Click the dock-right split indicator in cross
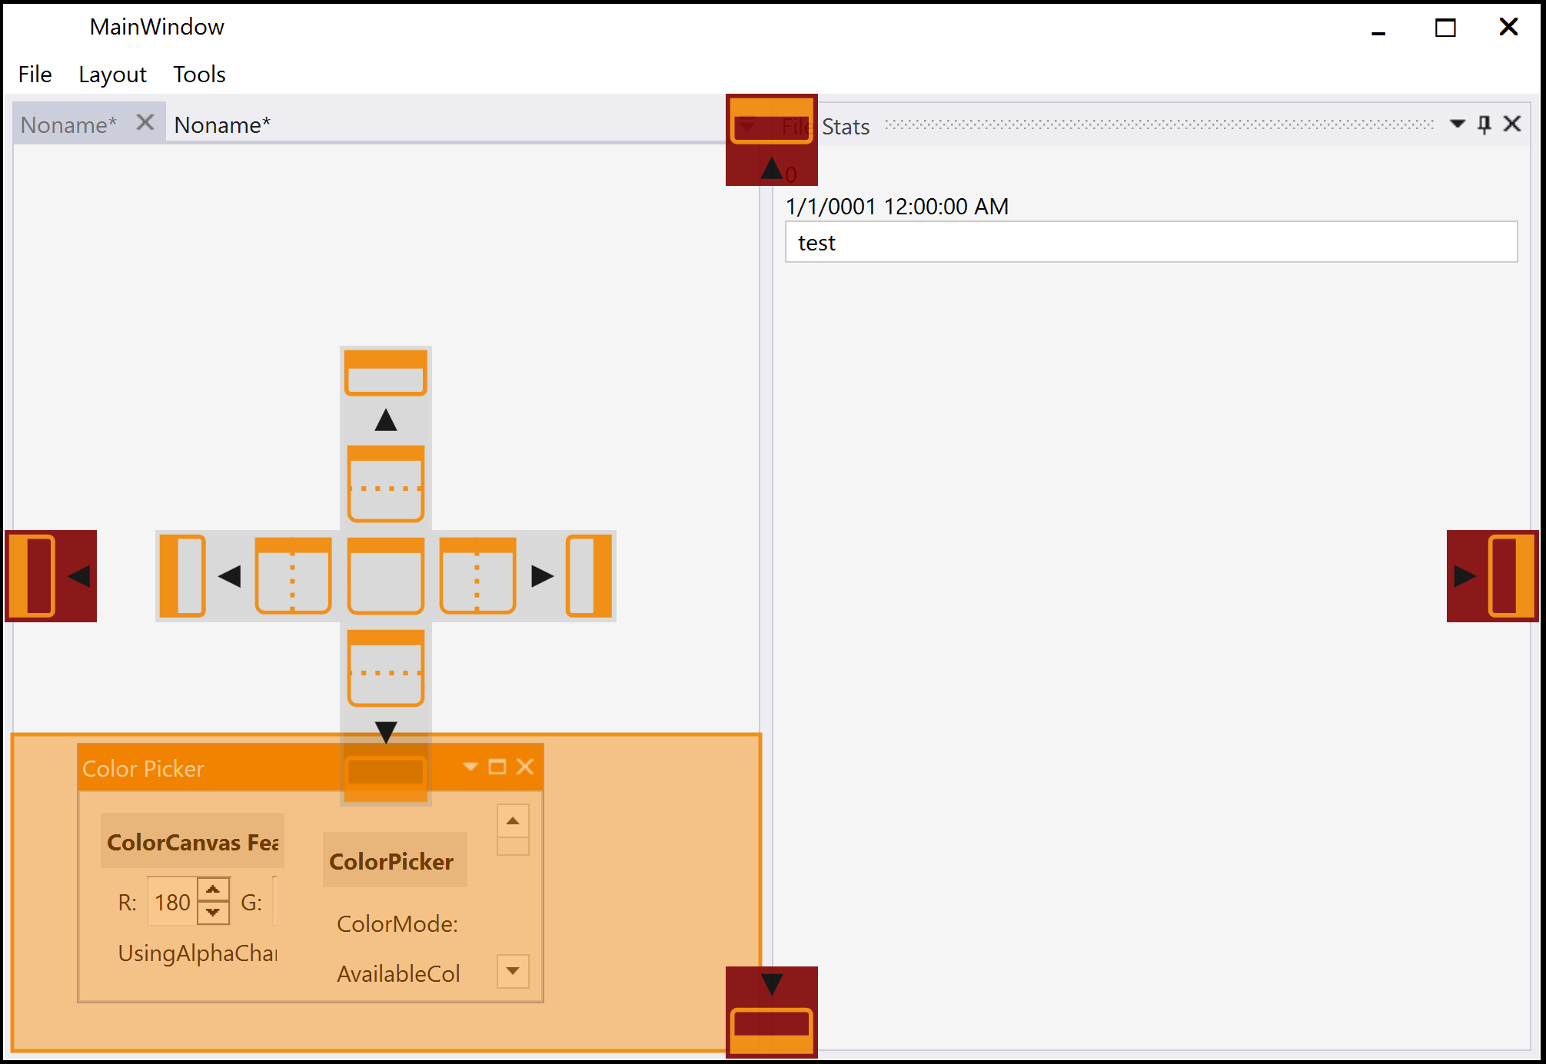 click(x=477, y=575)
